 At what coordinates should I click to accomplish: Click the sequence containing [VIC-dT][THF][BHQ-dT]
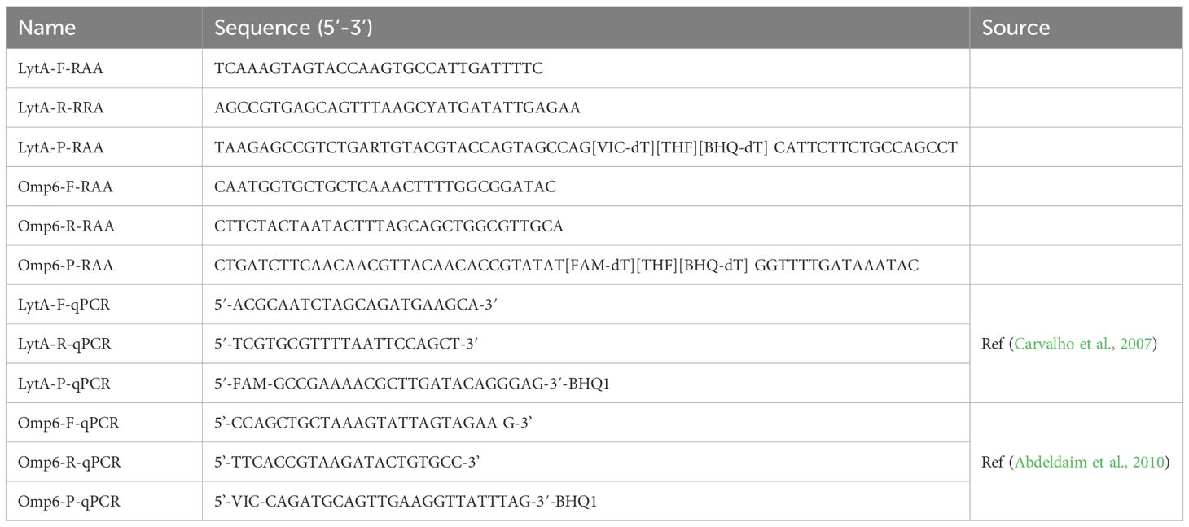(x=586, y=147)
